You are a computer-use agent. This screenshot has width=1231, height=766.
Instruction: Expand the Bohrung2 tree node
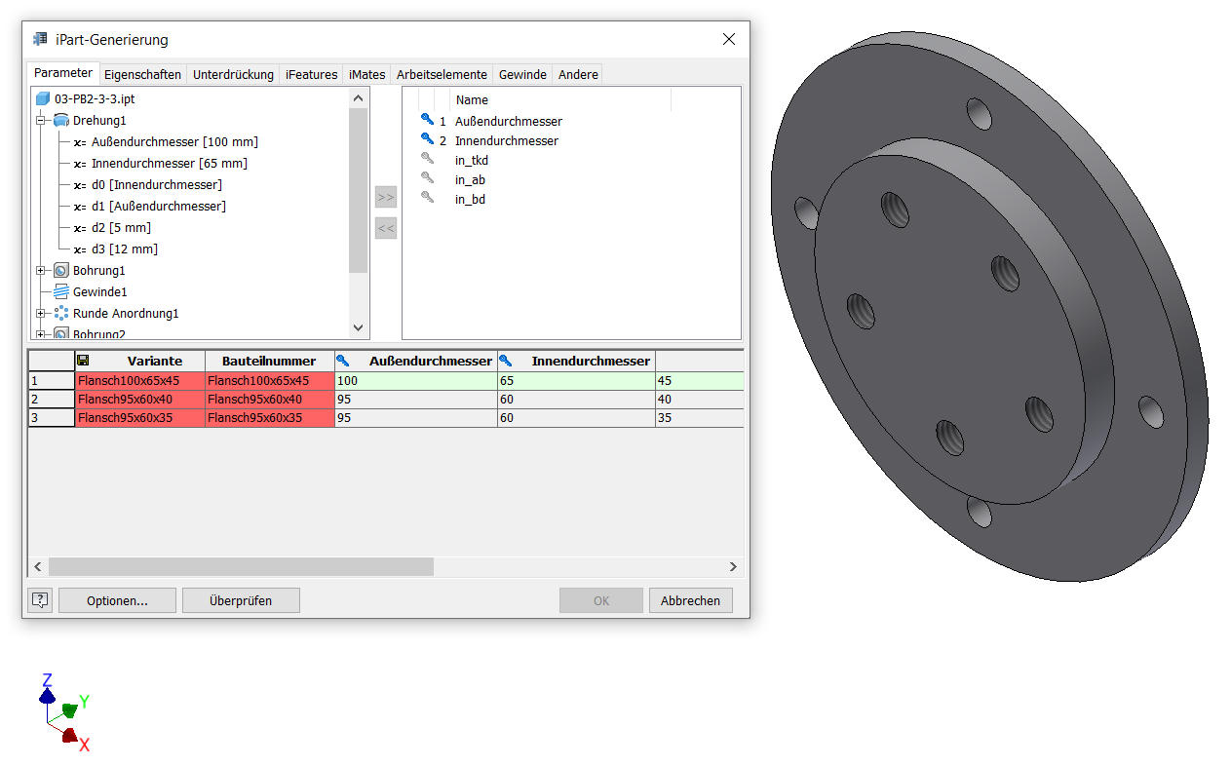(41, 333)
